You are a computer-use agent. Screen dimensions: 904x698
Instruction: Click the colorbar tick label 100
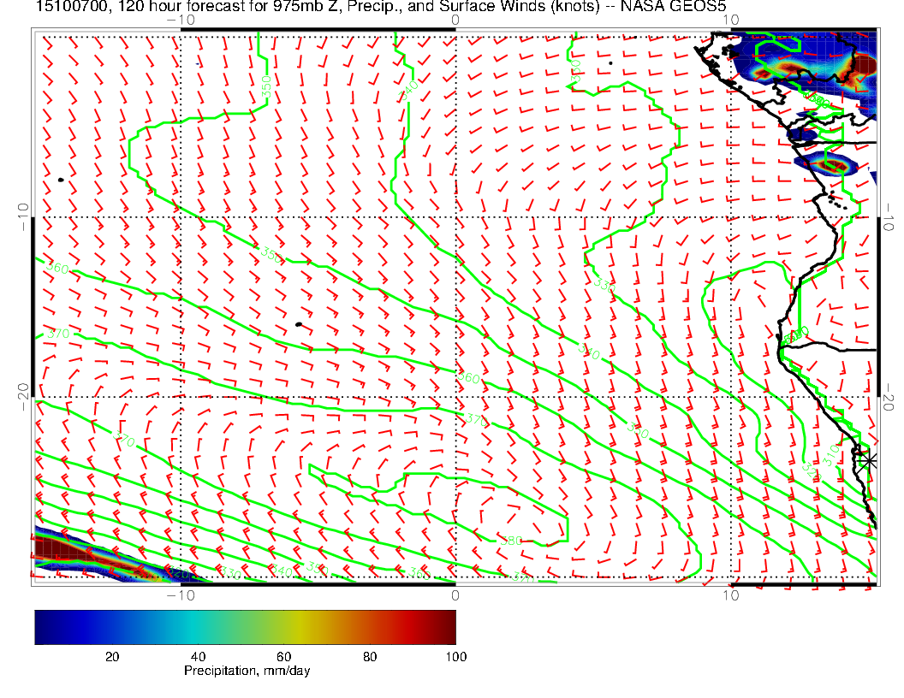point(455,656)
